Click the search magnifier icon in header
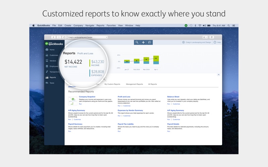The width and height of the screenshot is (268, 167). coord(137,42)
